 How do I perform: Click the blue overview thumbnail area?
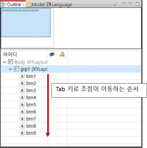click(x=26, y=22)
